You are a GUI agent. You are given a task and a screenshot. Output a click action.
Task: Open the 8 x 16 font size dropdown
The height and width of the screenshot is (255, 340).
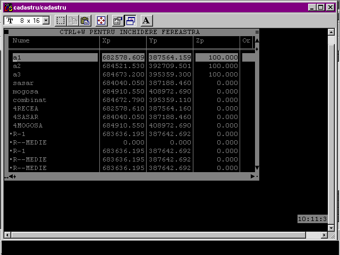45,21
